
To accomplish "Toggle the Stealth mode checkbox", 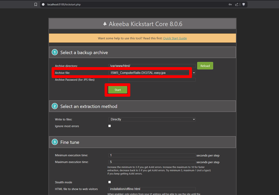I will tap(109, 182).
